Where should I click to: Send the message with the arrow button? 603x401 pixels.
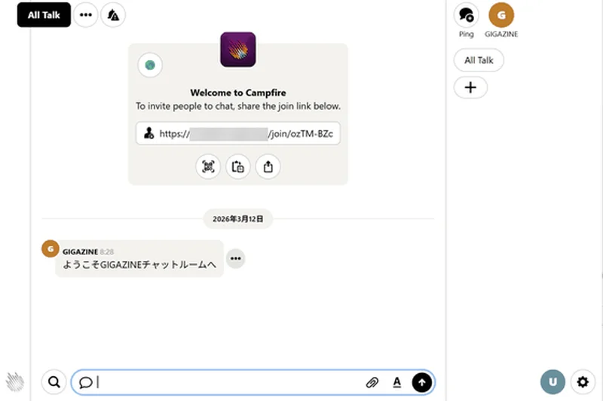[422, 382]
